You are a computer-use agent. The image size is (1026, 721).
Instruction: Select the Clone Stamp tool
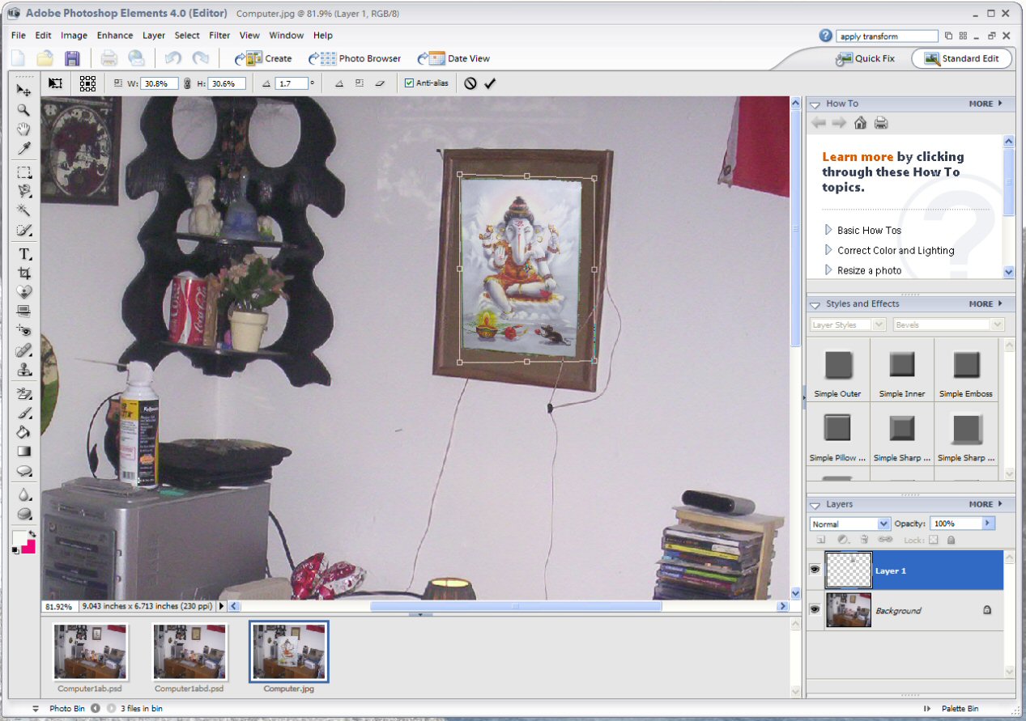pos(24,371)
